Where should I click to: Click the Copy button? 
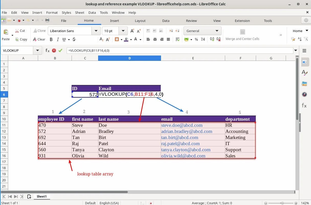pos(21,39)
